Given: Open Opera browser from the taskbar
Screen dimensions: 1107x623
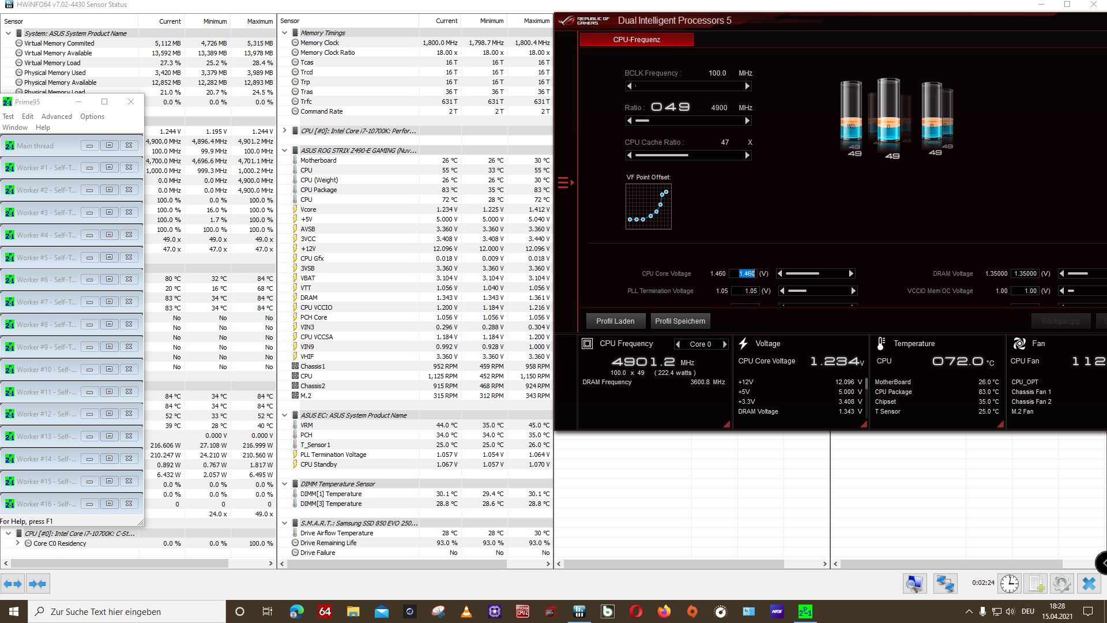Looking at the screenshot, I should (x=636, y=611).
